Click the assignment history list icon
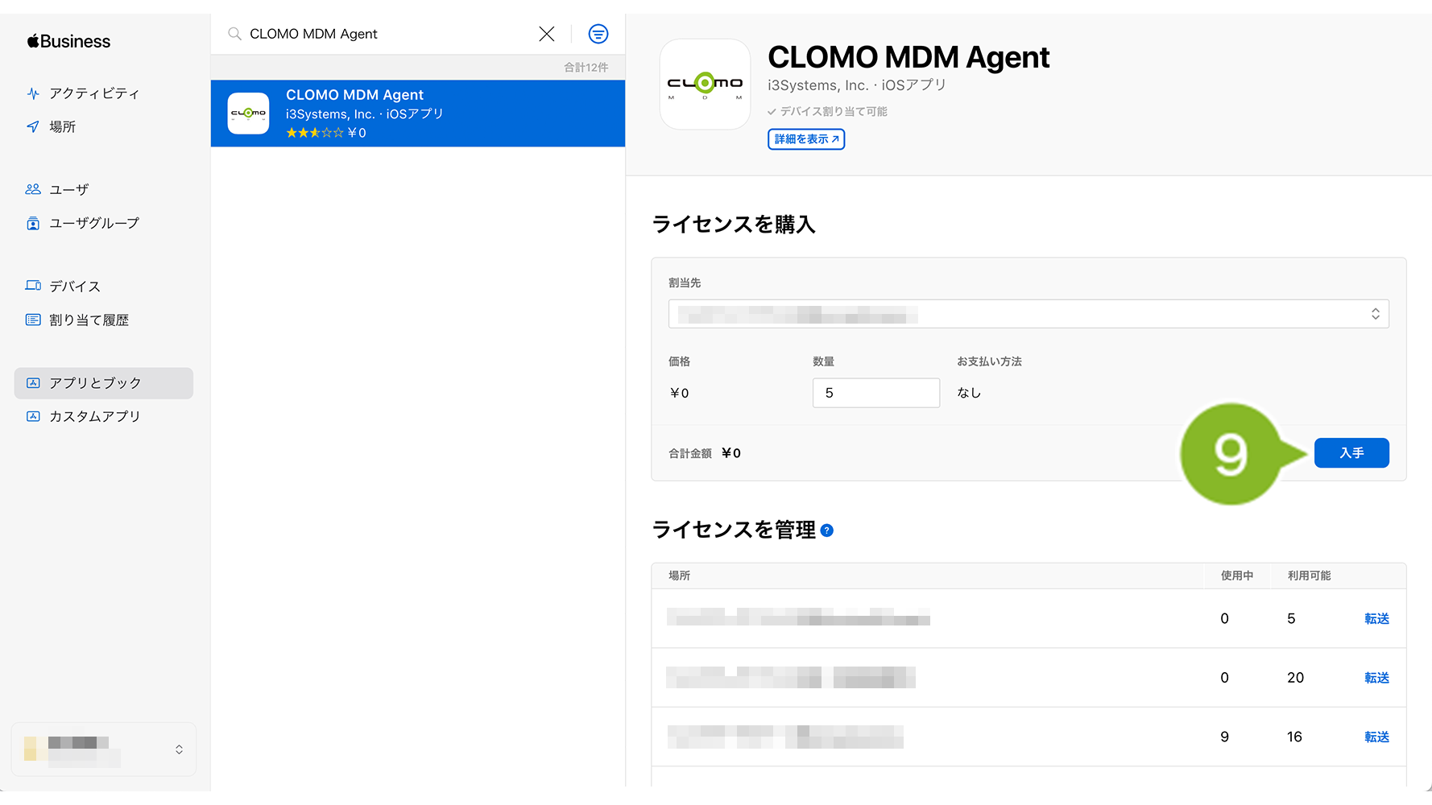This screenshot has width=1432, height=805. (33, 320)
